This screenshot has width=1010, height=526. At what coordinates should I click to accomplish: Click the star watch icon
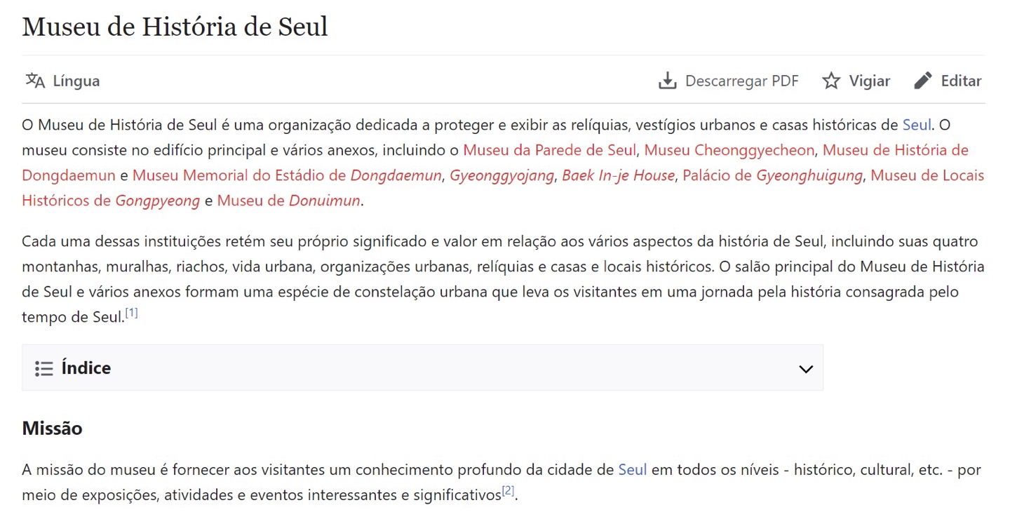pyautogui.click(x=831, y=81)
